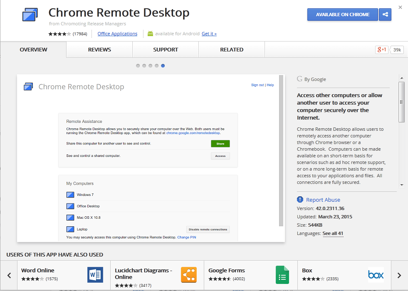
Task: Click the orange Lucidchart Diagrams icon
Action: pos(188,275)
